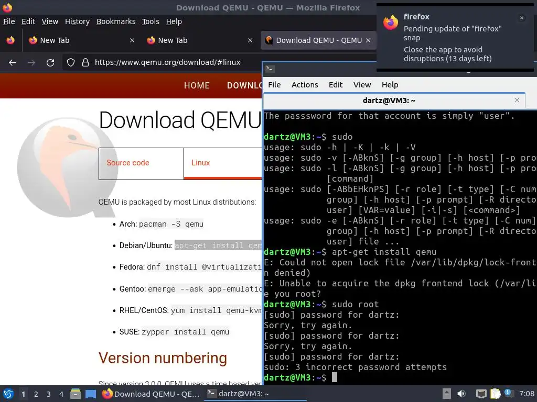The width and height of the screenshot is (537, 402).
Task: Click the emerge --ask Gentoo command
Action: pos(205,289)
